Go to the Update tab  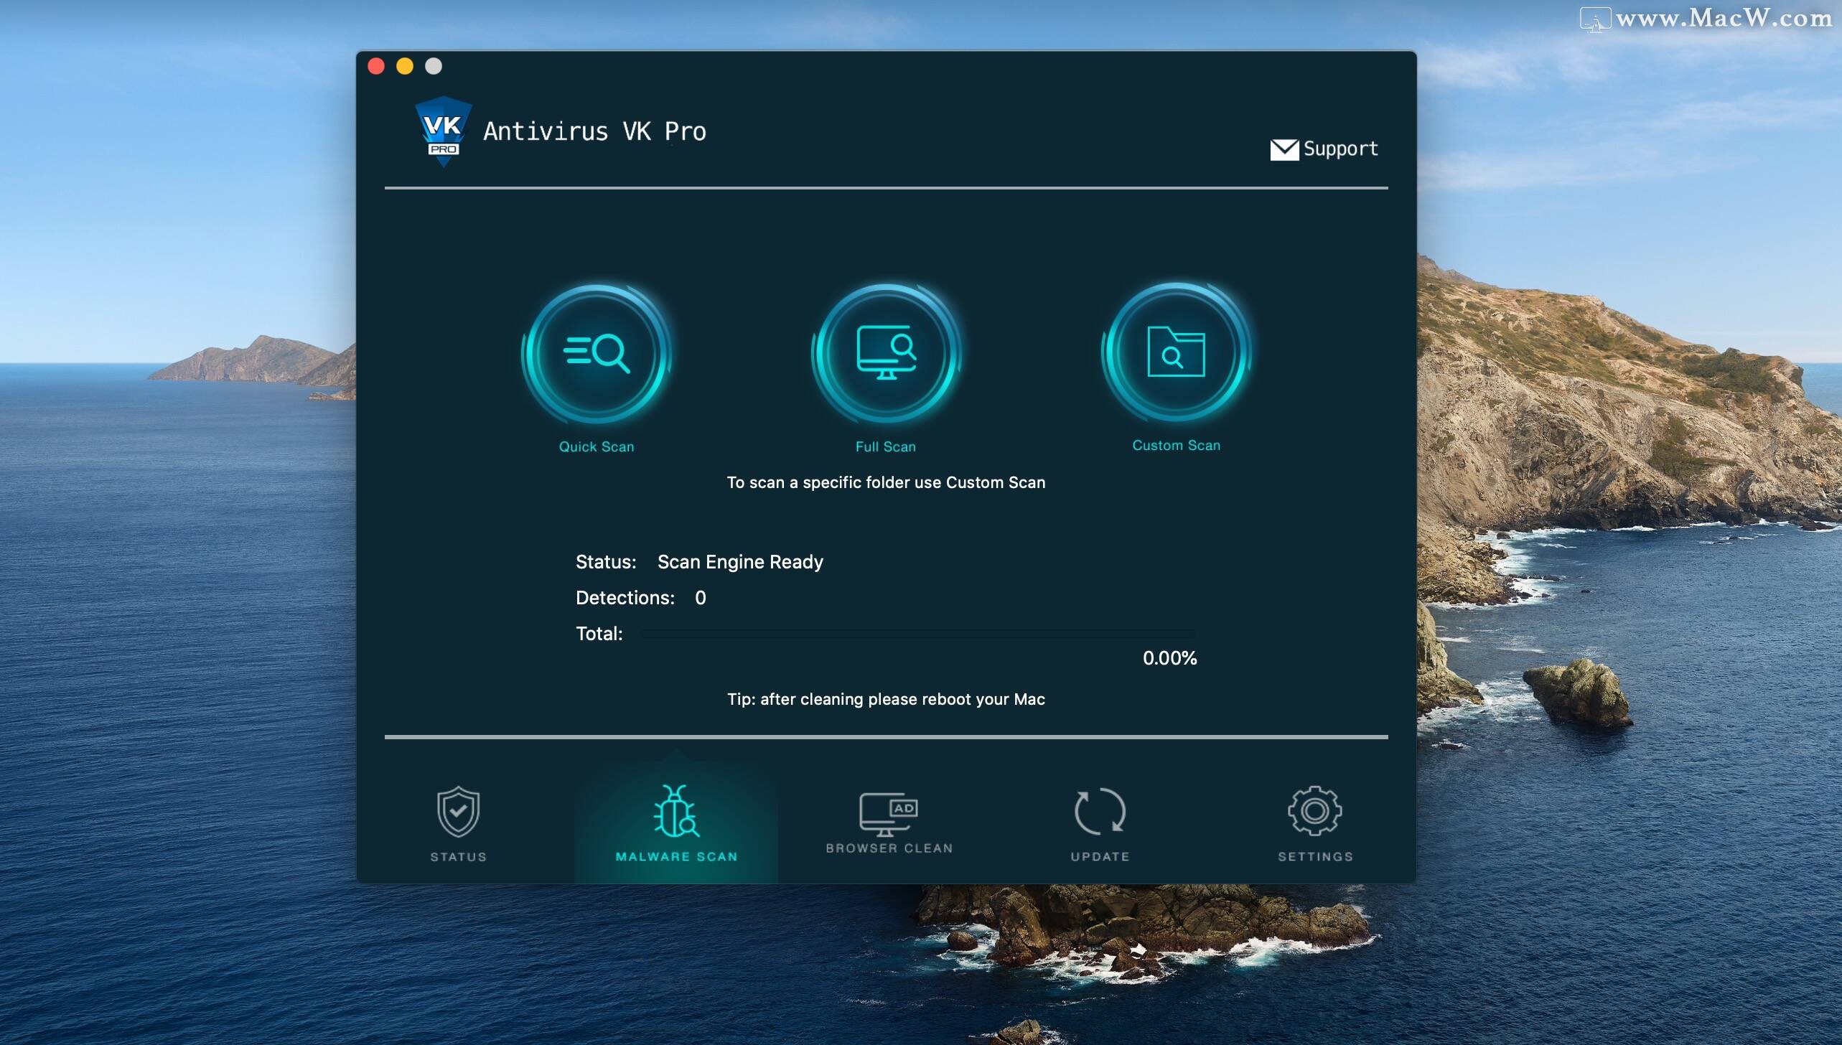coord(1100,824)
